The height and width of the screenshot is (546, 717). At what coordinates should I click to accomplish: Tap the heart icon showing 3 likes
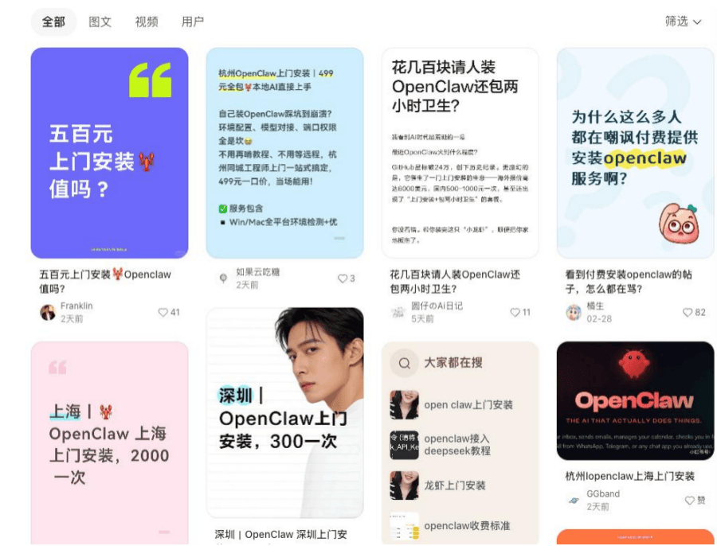[x=342, y=279]
